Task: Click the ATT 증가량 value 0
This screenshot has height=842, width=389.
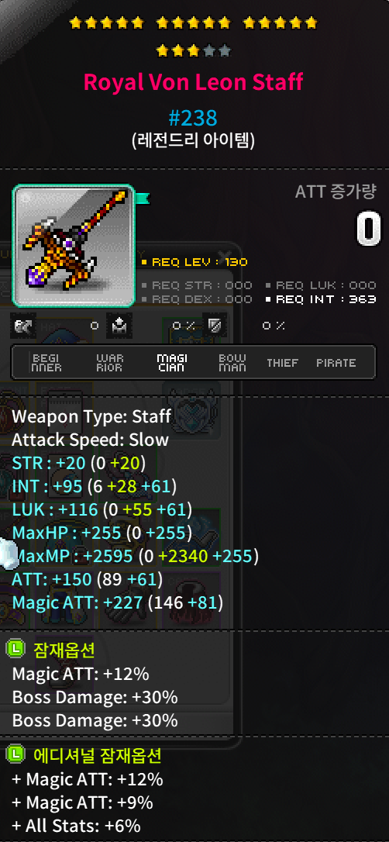Action: coord(369,229)
